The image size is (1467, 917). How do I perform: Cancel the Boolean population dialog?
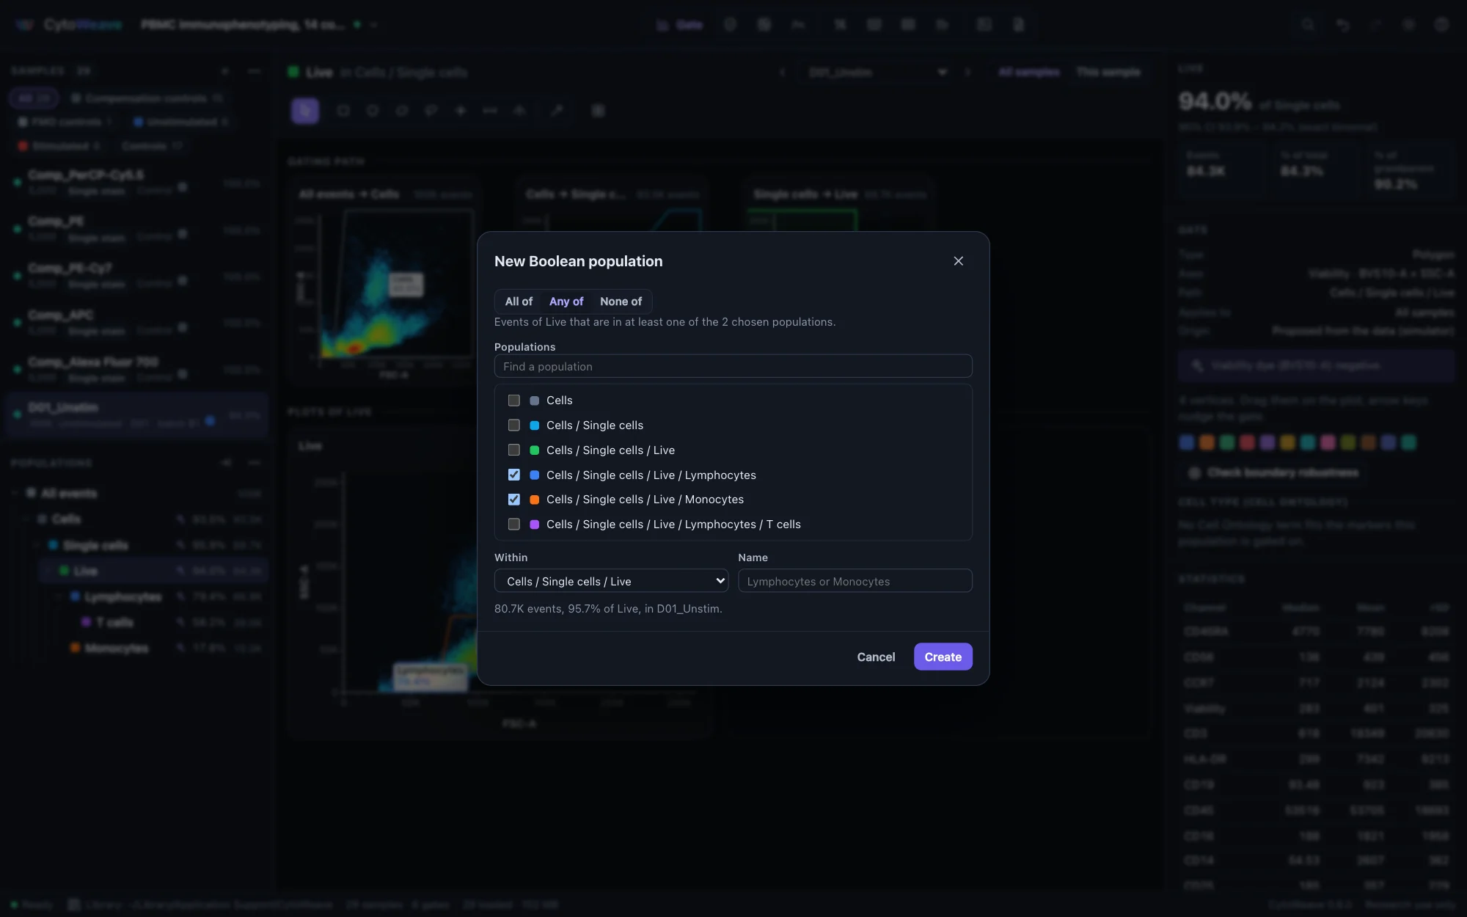click(x=876, y=657)
